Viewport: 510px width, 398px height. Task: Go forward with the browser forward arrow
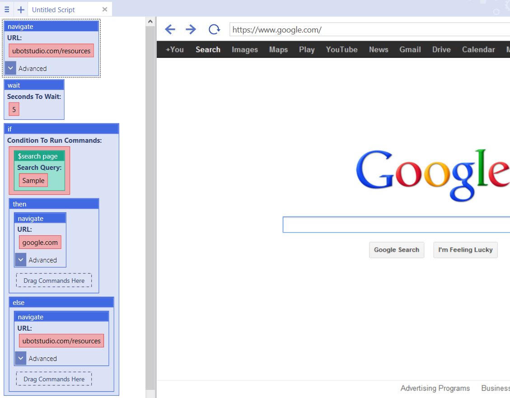(x=191, y=29)
